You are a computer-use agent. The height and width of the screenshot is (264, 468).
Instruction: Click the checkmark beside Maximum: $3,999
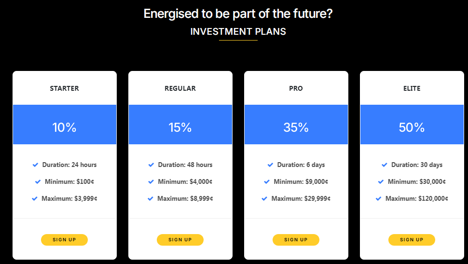tap(35, 198)
